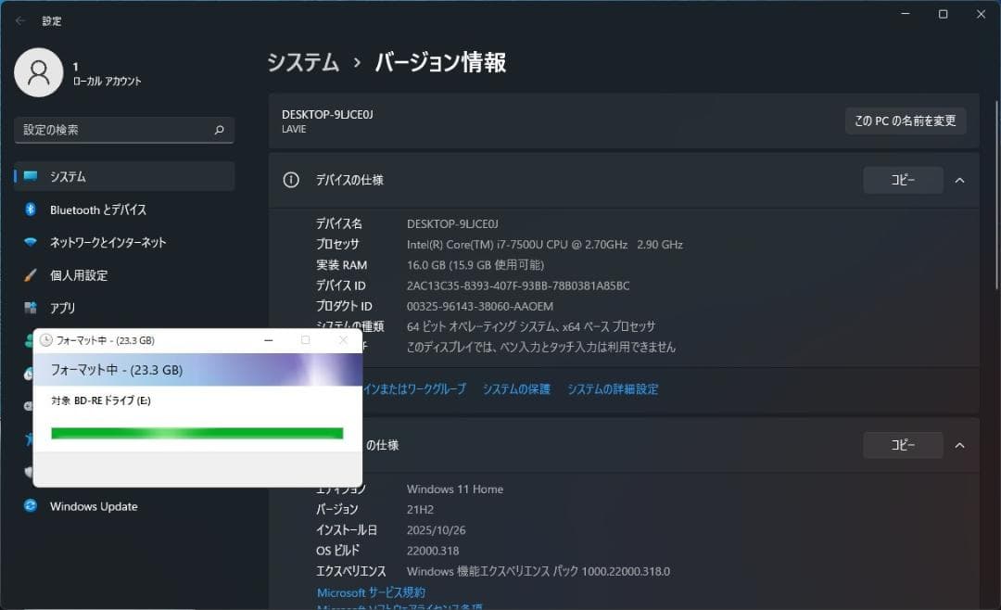Click the clock icon in format dialog titlebar
This screenshot has height=610, width=1001.
[45, 339]
